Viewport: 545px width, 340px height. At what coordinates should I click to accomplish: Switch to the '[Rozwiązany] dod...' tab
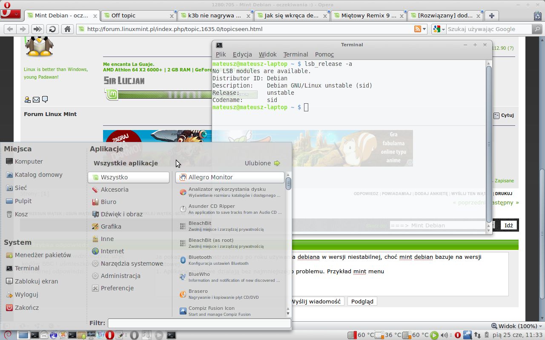445,15
